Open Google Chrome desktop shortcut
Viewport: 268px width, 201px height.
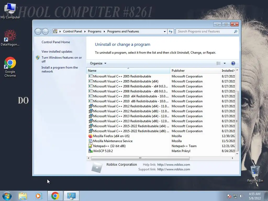pyautogui.click(x=10, y=67)
